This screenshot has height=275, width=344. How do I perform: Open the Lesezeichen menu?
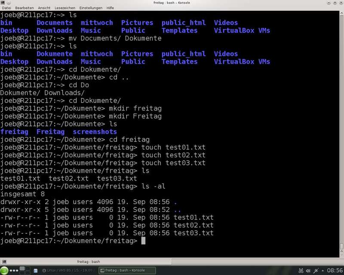pos(65,8)
